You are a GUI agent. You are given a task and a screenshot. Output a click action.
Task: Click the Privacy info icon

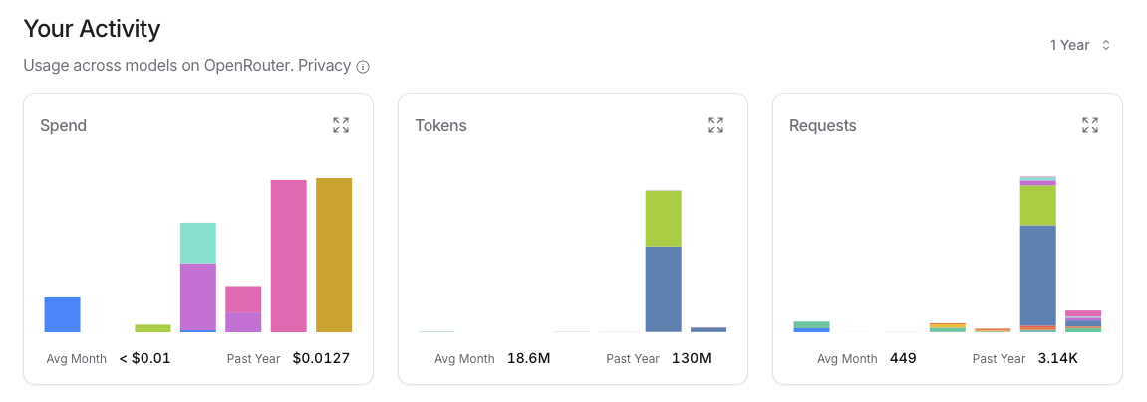click(x=363, y=67)
